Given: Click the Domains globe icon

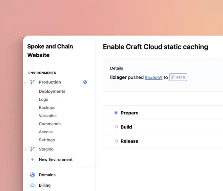Looking at the screenshot, I should 32,175.
